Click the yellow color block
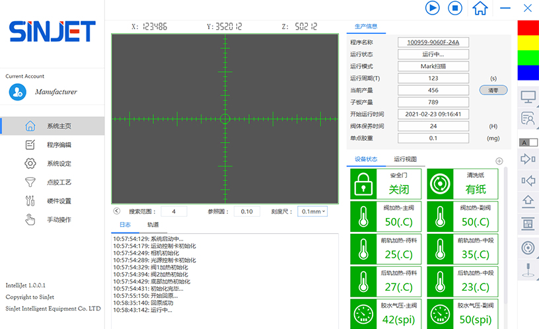The height and width of the screenshot is (329, 539). tap(528, 43)
